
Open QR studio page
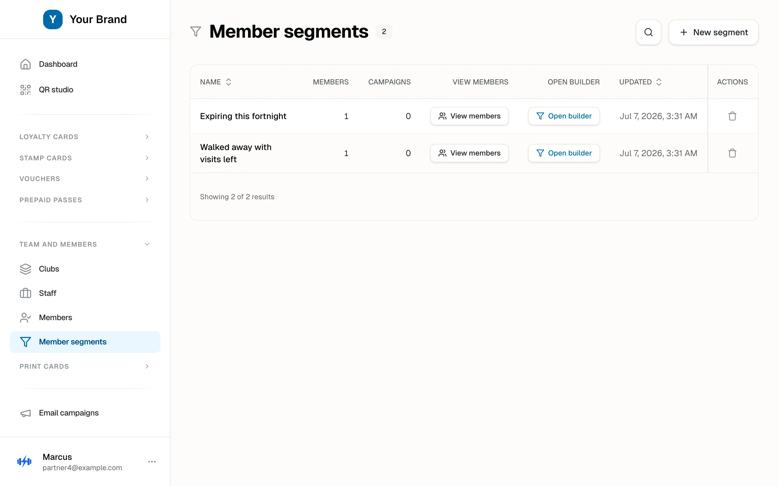85,90
